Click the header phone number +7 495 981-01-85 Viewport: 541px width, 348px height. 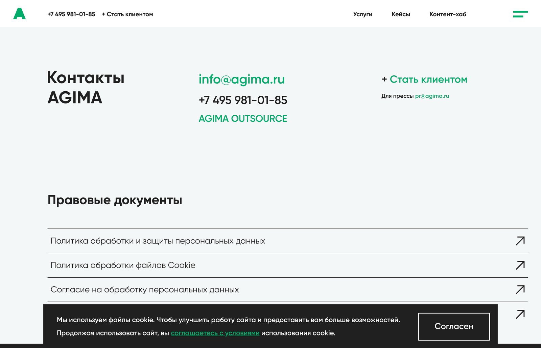pos(71,14)
